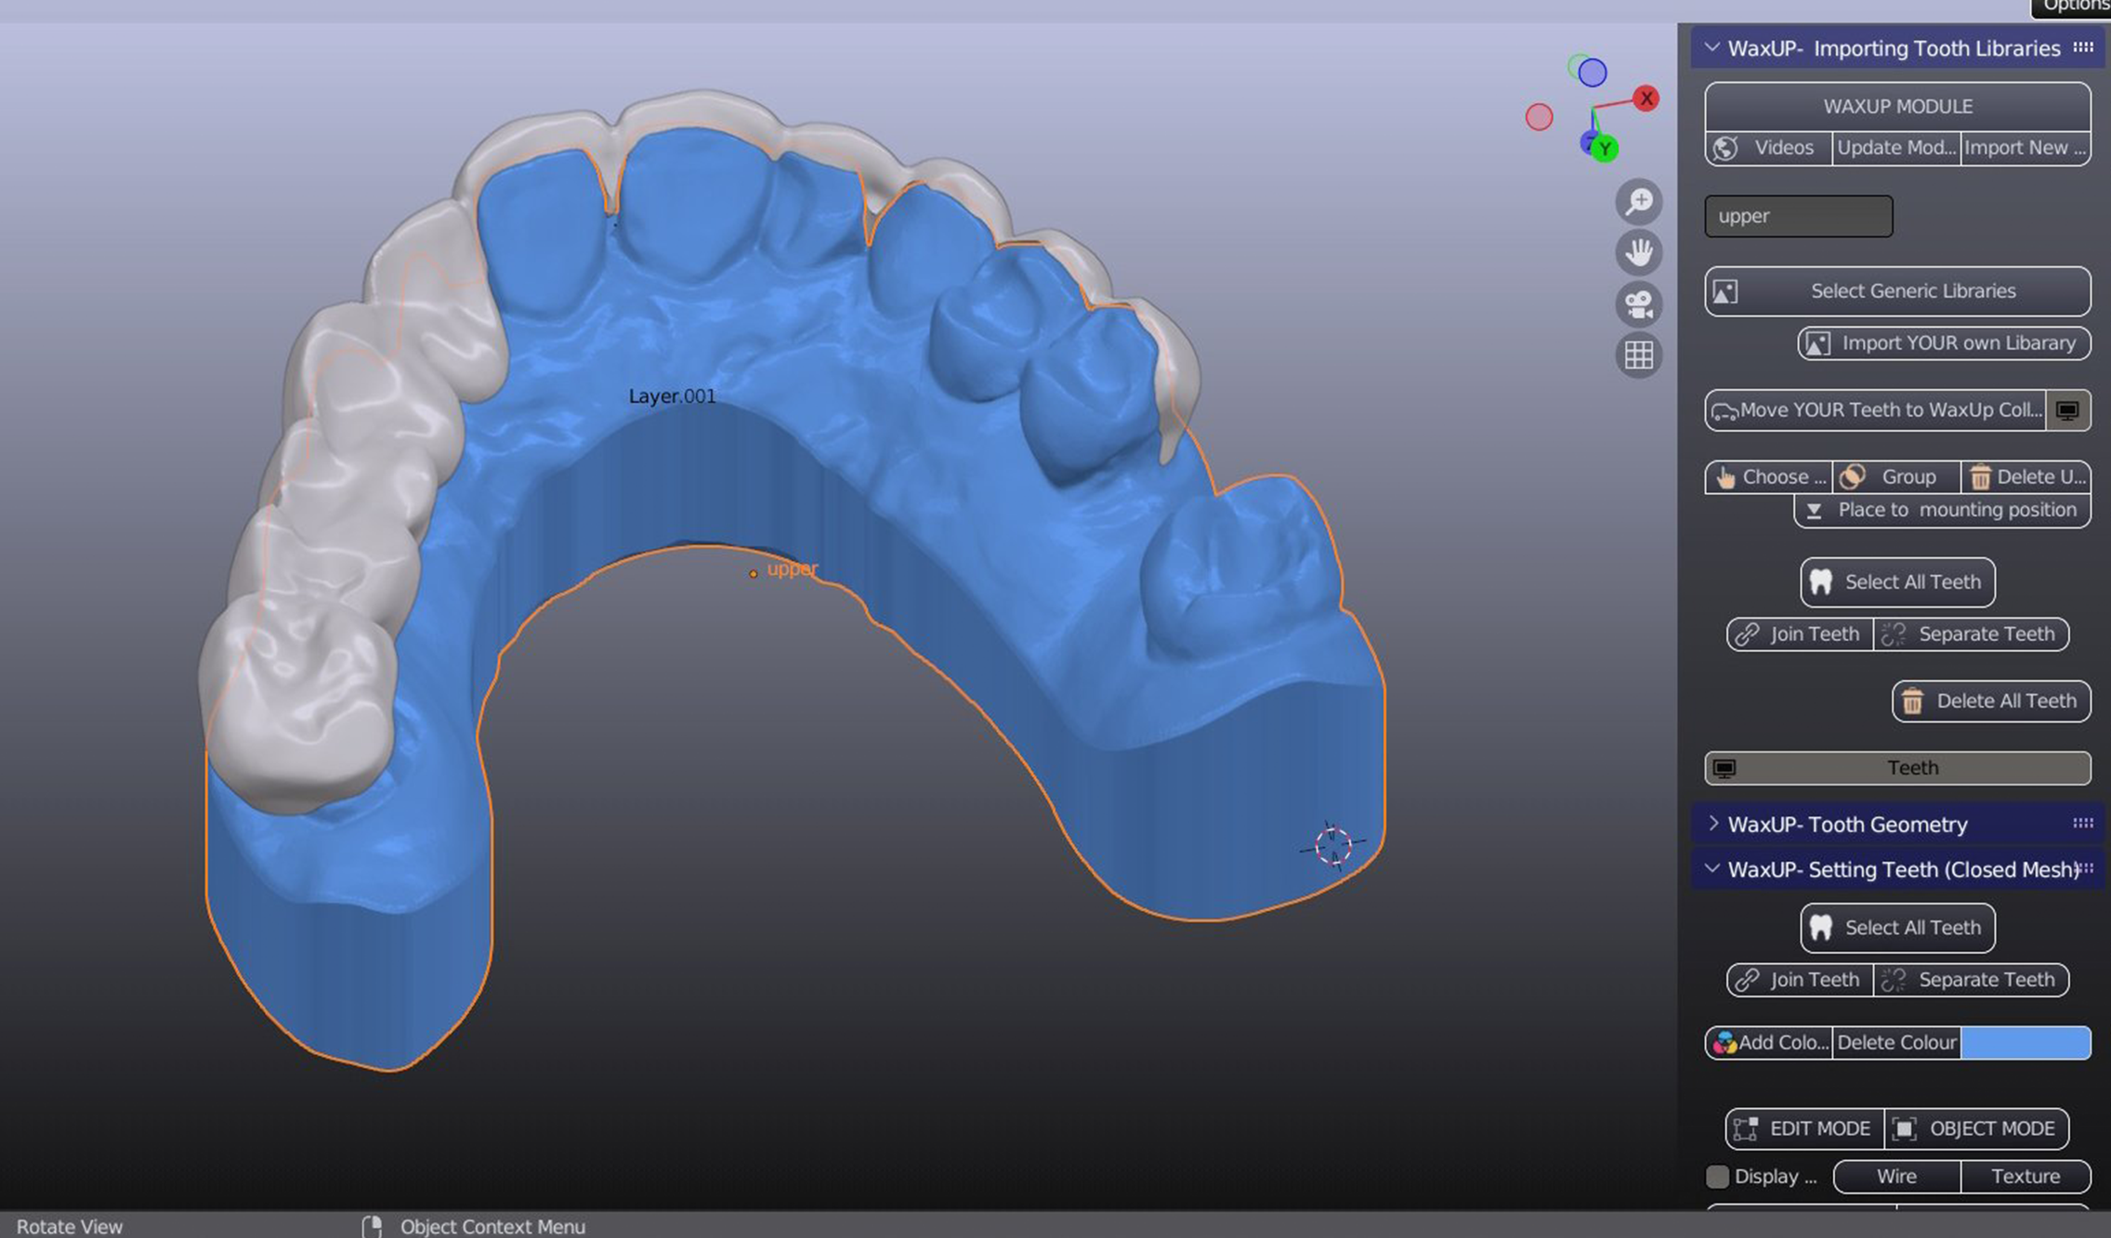Switch to Texture display mode
The height and width of the screenshot is (1238, 2111).
(2026, 1177)
